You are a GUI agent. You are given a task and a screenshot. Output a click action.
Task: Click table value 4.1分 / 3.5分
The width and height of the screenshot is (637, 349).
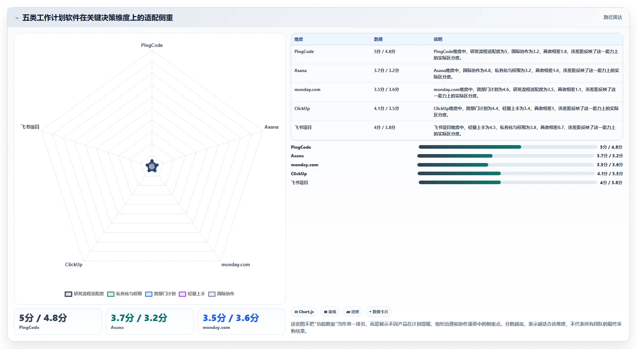(386, 109)
